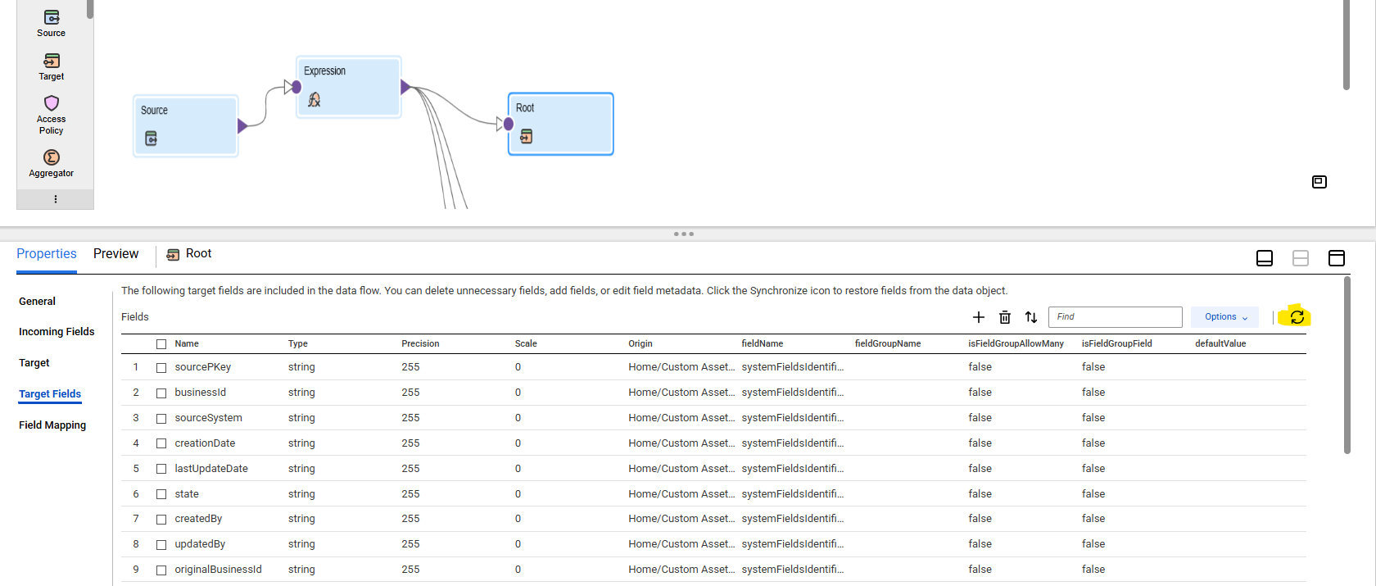Add a new target field
This screenshot has height=586, width=1376.
(x=978, y=317)
